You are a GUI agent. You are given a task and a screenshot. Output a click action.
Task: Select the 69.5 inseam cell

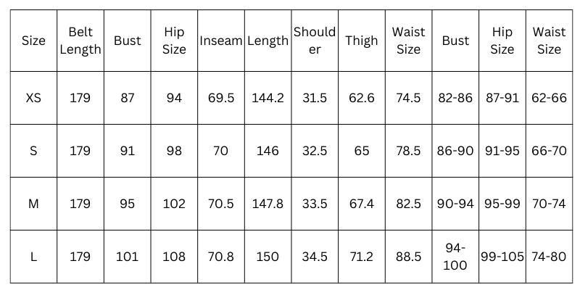point(220,98)
